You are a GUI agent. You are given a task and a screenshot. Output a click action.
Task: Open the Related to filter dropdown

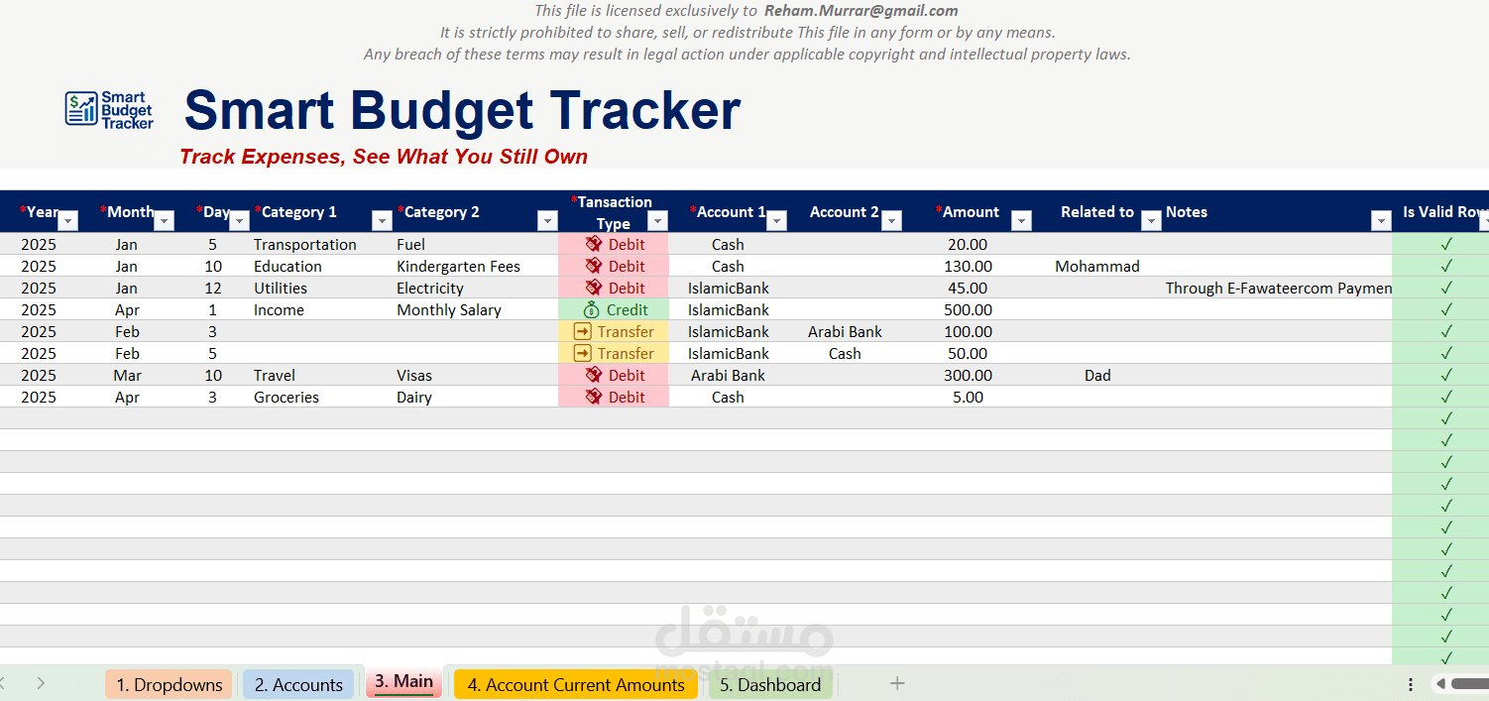(x=1151, y=220)
